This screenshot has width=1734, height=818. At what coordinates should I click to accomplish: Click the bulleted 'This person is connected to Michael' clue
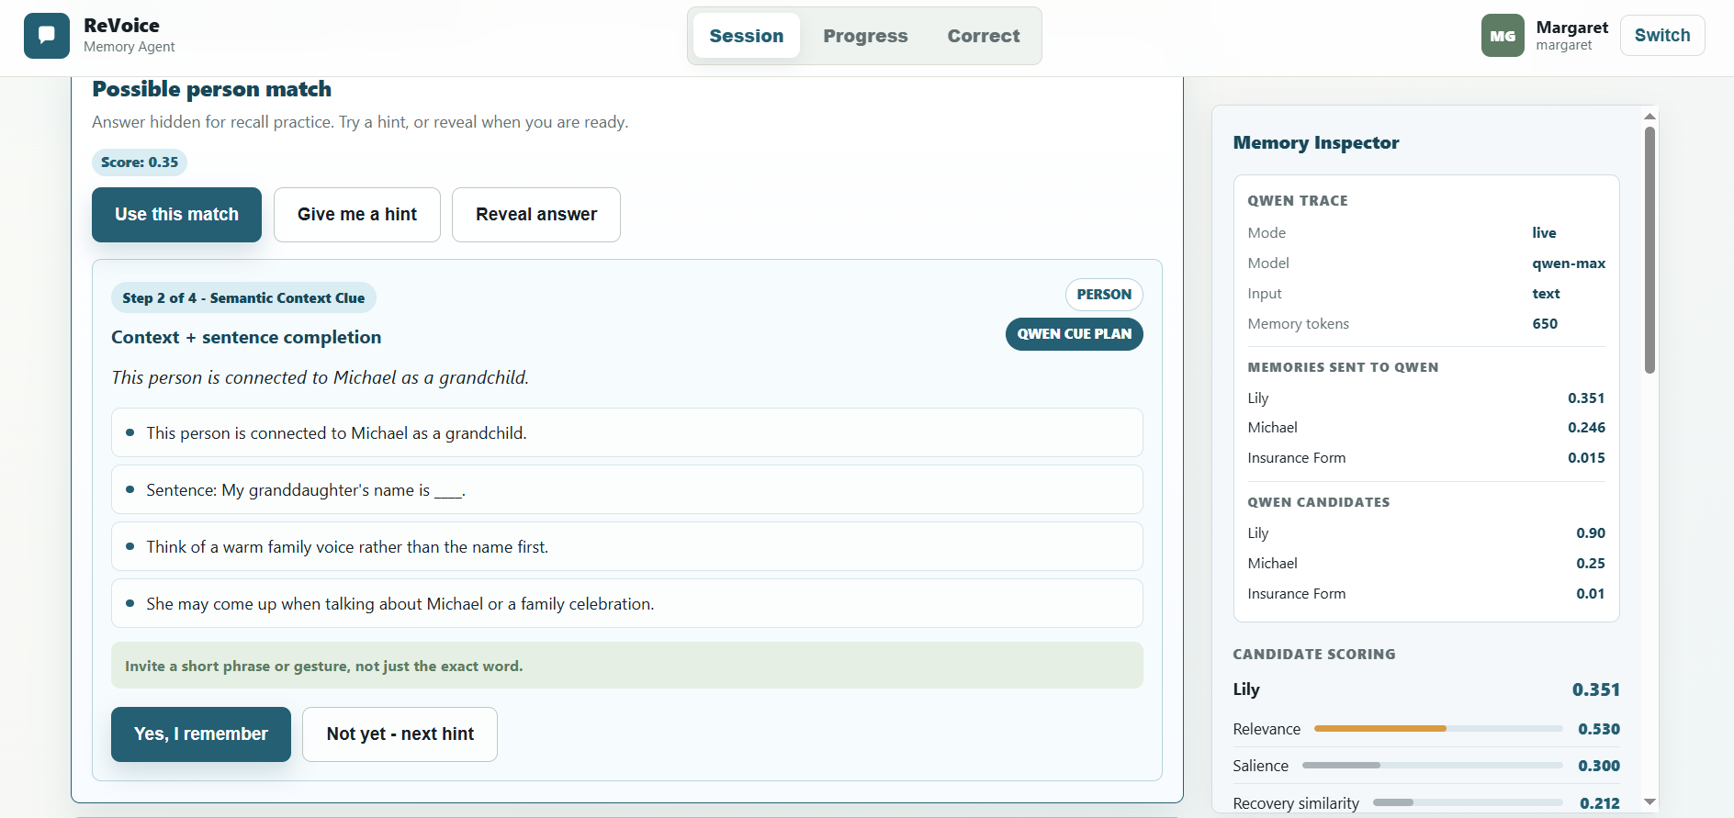tap(627, 432)
